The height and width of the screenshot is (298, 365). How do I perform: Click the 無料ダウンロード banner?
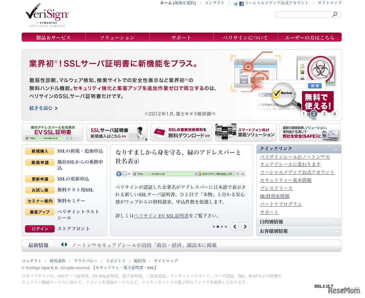181,132
